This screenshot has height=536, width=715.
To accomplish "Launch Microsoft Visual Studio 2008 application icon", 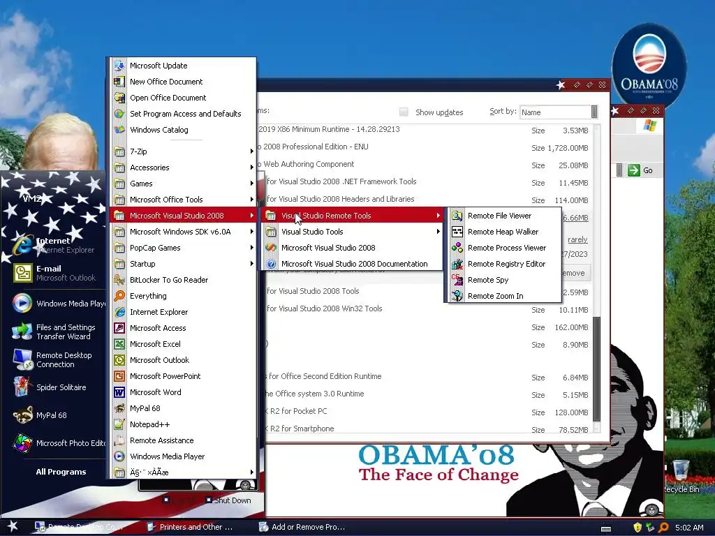I will tap(271, 248).
